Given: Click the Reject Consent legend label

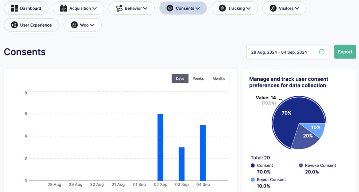Looking at the screenshot, I should tap(271, 180).
